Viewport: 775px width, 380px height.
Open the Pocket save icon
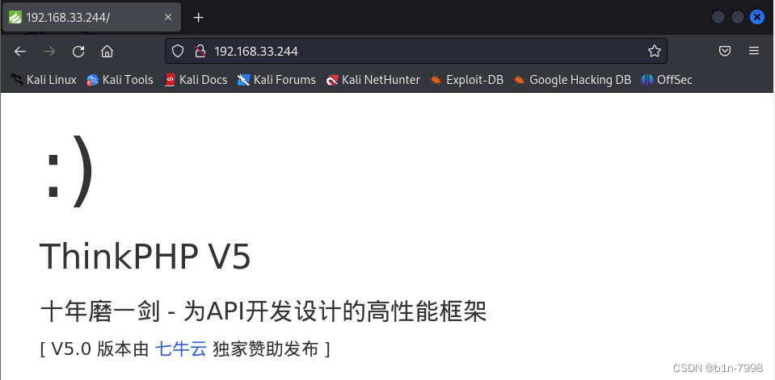(x=725, y=51)
